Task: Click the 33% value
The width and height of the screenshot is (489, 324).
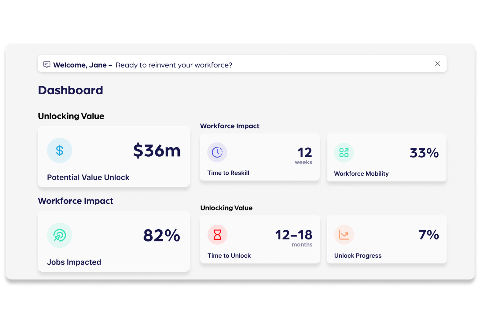Action: (x=424, y=153)
